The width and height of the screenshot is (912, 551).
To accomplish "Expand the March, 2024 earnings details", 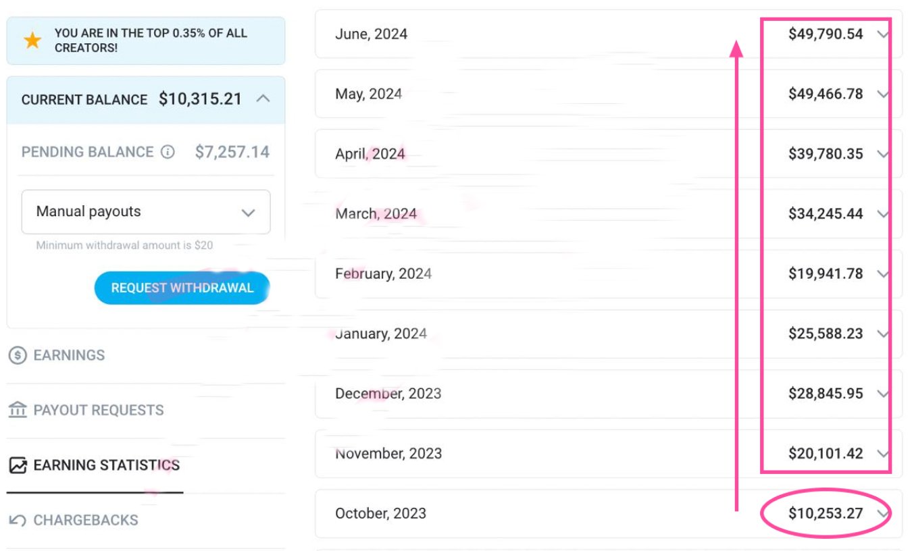I will pyautogui.click(x=882, y=214).
